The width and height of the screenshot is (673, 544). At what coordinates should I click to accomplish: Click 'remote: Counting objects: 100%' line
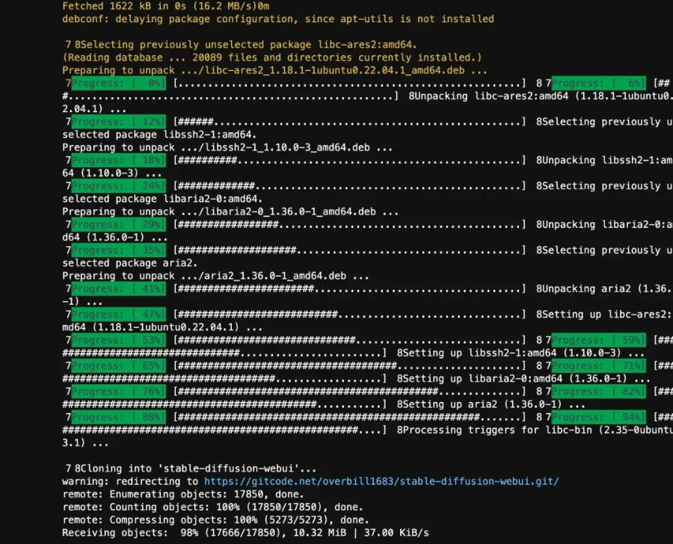point(212,507)
